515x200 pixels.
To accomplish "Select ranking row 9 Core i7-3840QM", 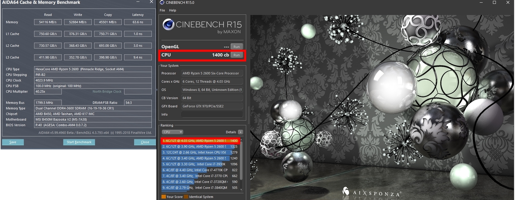I will (200, 188).
